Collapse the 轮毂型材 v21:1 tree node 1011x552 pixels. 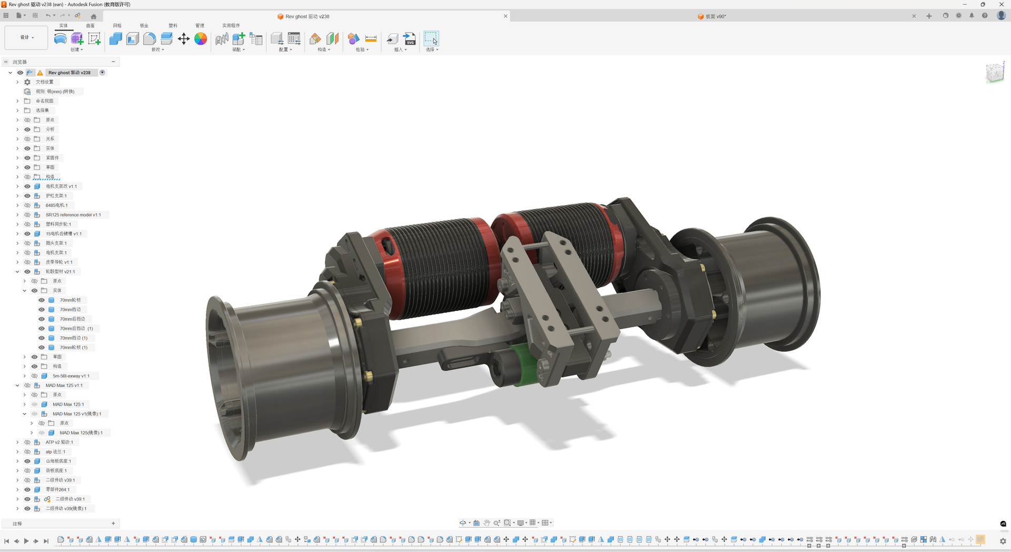point(17,272)
